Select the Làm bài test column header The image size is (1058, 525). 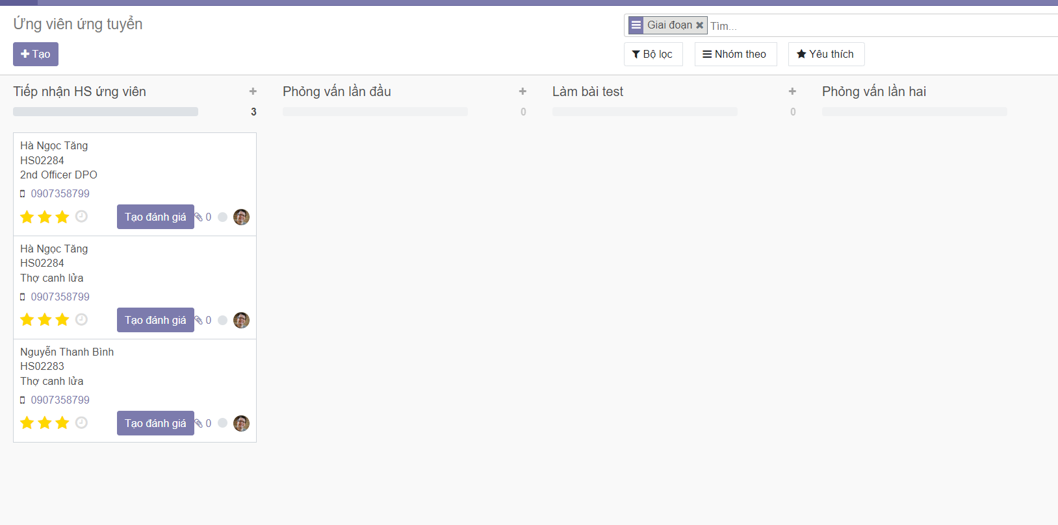click(x=587, y=92)
